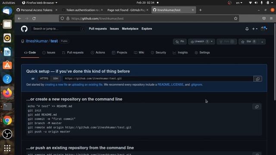Open the user avatar menu
Viewport: 276px width, 155px height.
pyautogui.click(x=264, y=29)
